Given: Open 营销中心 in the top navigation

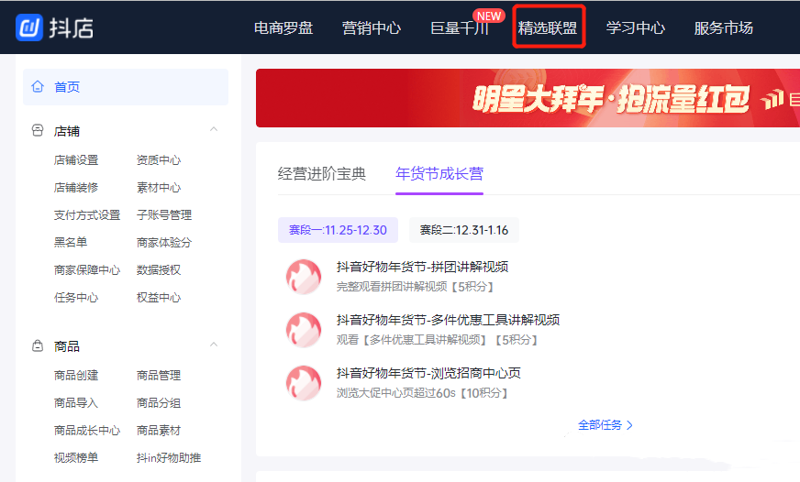Looking at the screenshot, I should (372, 27).
